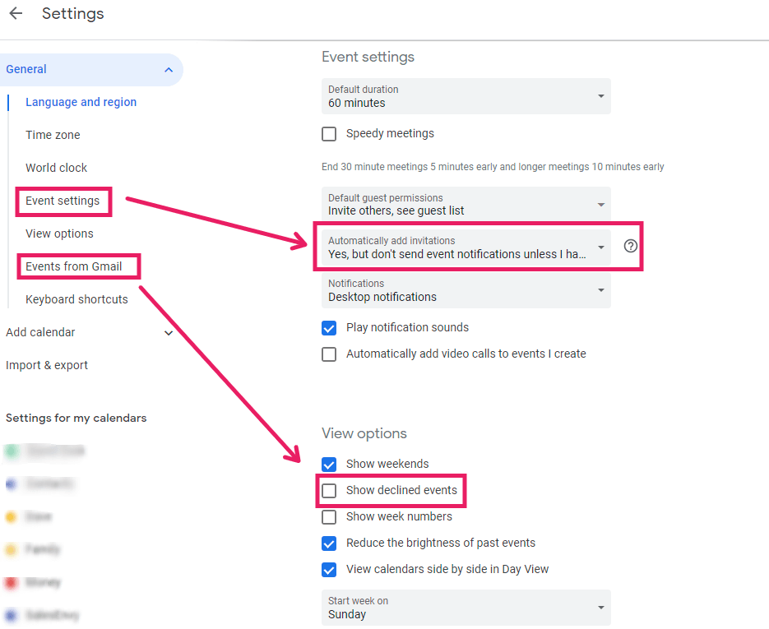Open Import & export section

coord(47,365)
